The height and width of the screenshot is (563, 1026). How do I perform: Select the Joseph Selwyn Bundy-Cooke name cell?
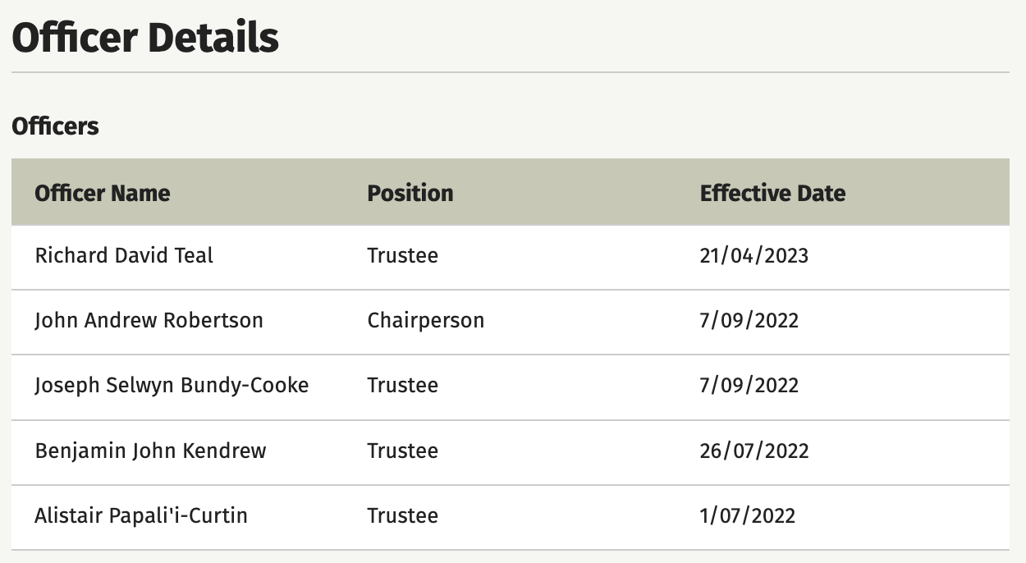click(x=172, y=386)
